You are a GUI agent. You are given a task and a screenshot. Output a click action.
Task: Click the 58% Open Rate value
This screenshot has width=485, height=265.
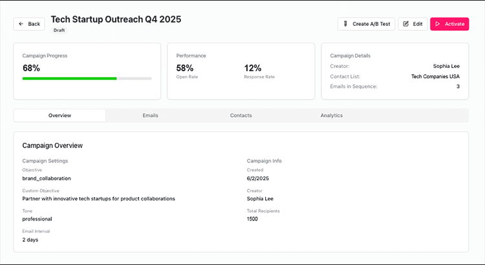185,68
